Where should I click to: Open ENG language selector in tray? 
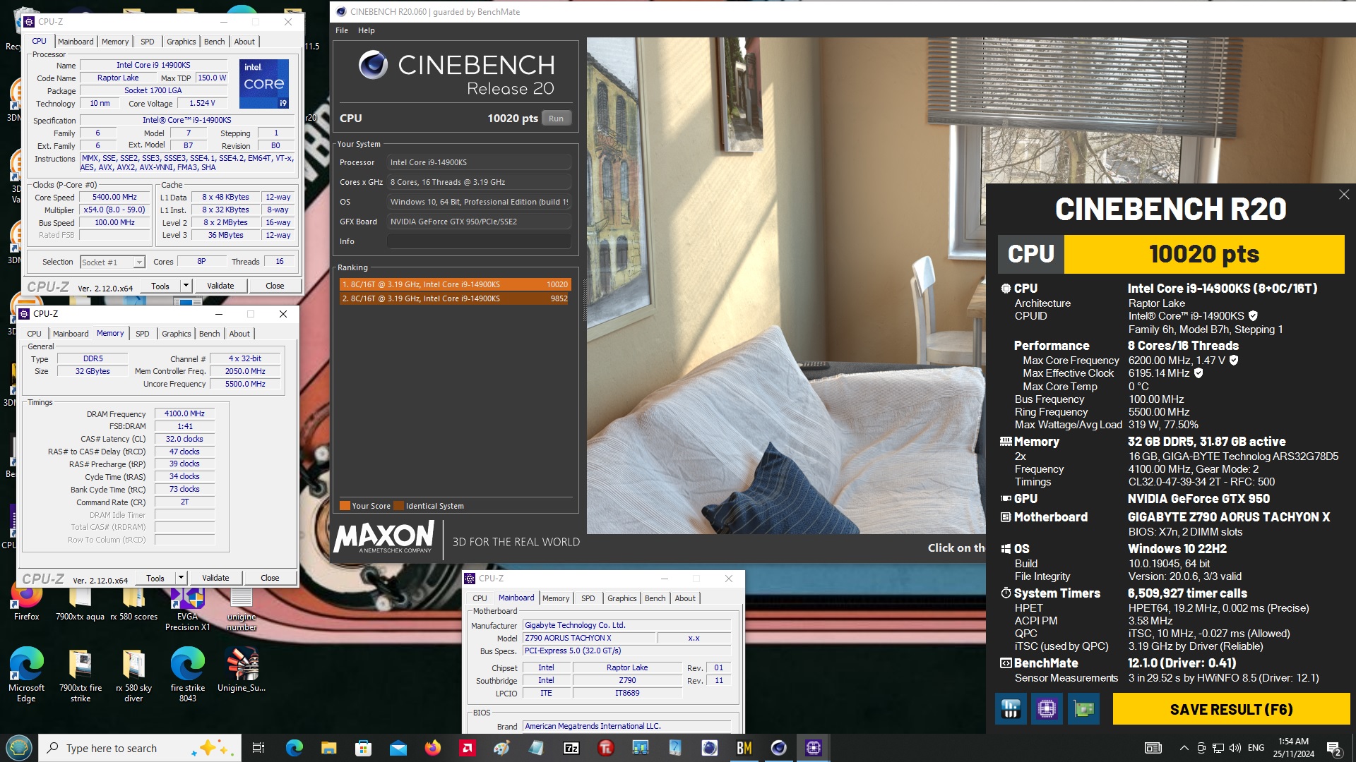pyautogui.click(x=1256, y=748)
